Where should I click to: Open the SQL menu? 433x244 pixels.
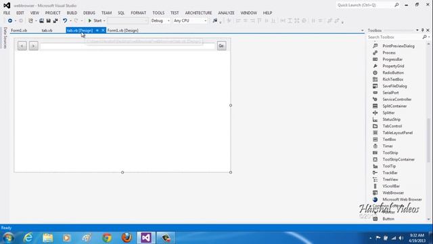coord(121,13)
